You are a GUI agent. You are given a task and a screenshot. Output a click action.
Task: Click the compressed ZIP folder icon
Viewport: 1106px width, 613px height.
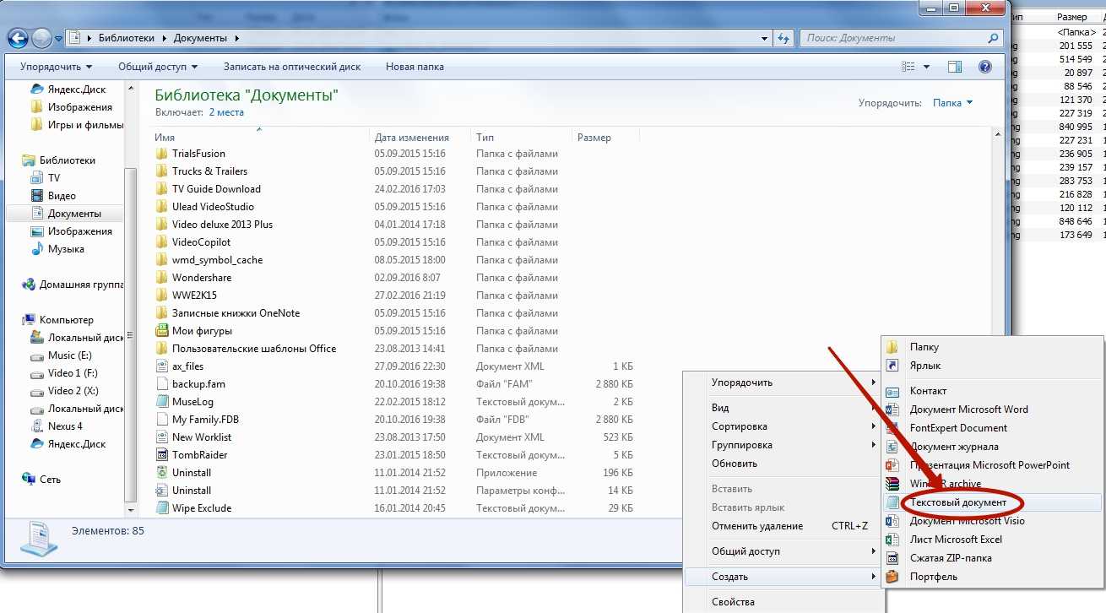[x=892, y=558]
